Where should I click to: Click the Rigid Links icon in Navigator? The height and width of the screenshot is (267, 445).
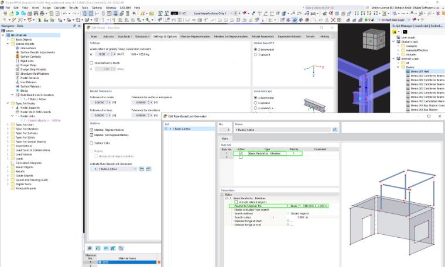[18, 61]
